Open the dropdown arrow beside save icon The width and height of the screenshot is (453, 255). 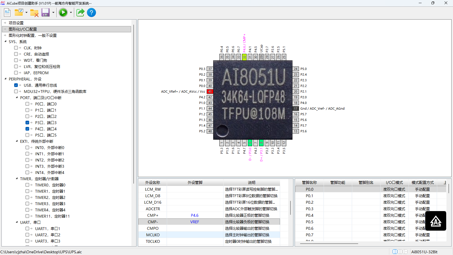pyautogui.click(x=53, y=12)
